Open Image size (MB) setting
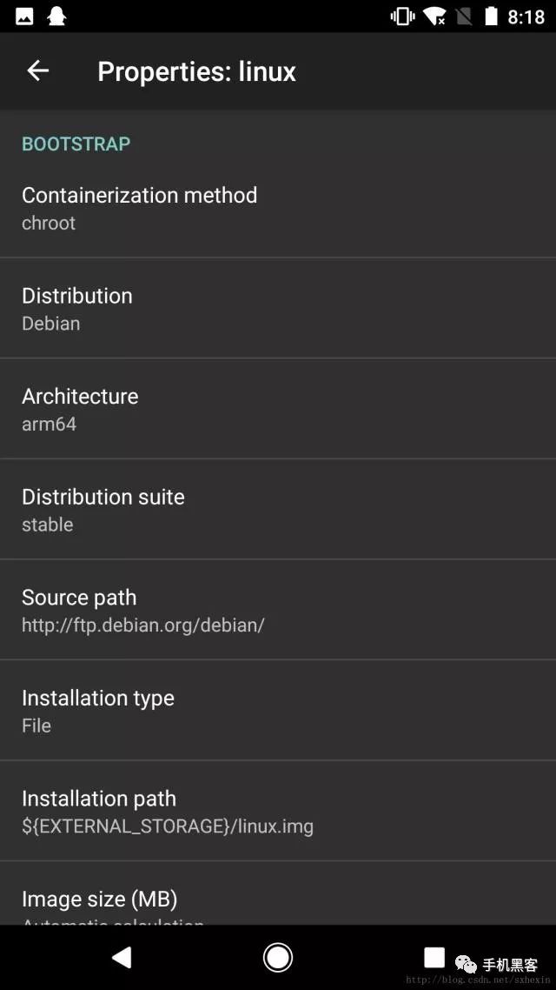This screenshot has height=990, width=556. [x=278, y=893]
